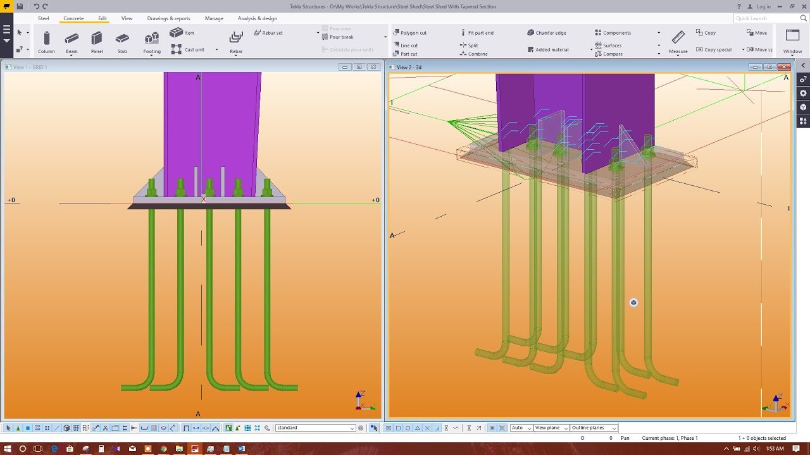Select the Line cut tool

(405, 45)
